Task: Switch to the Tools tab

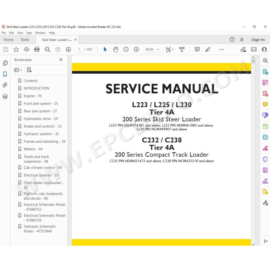Action: 25,40
